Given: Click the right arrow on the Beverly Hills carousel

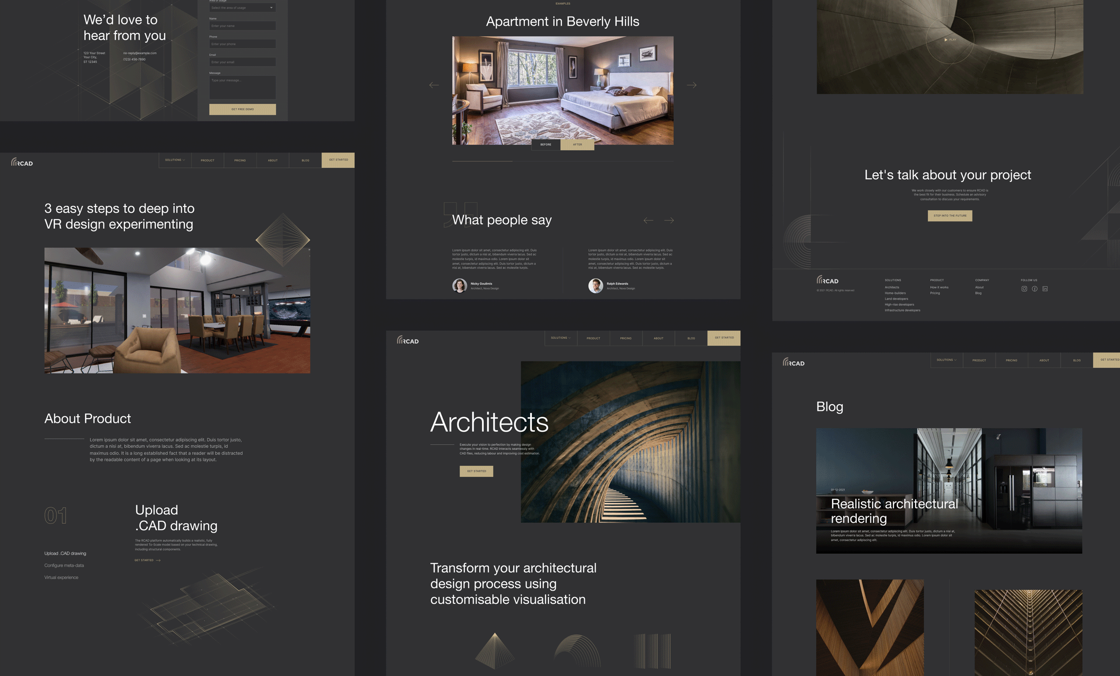Looking at the screenshot, I should click(692, 85).
